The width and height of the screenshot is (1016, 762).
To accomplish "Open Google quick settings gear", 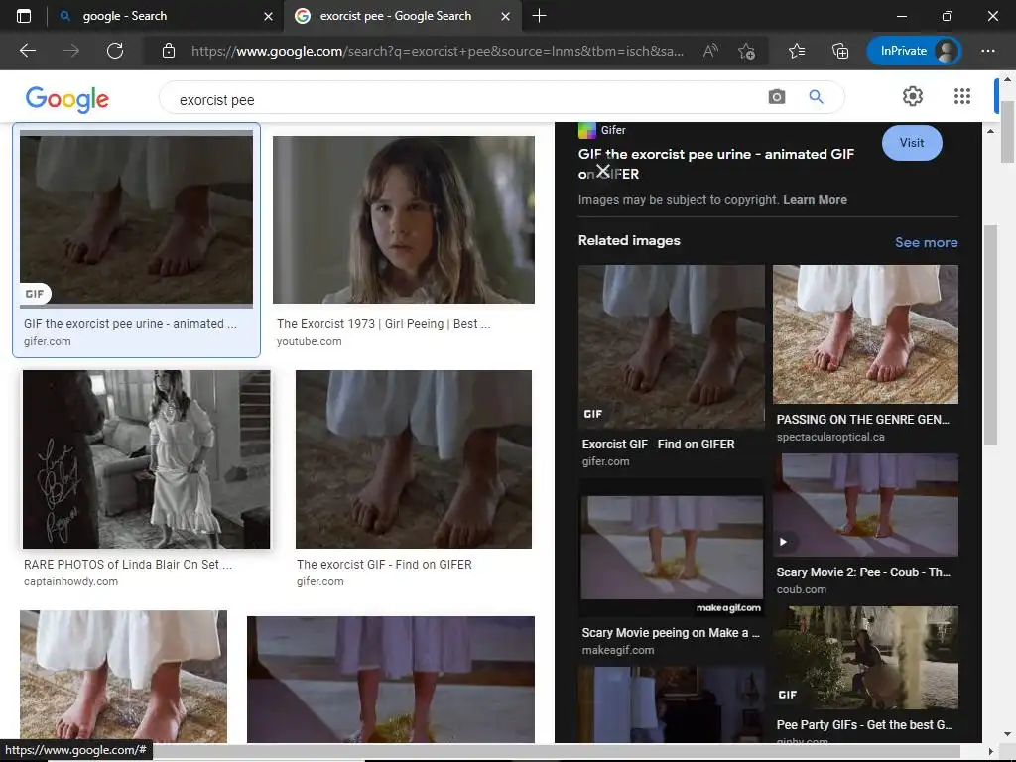I will pyautogui.click(x=913, y=96).
